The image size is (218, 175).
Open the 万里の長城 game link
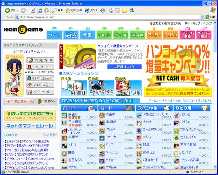click(188, 145)
